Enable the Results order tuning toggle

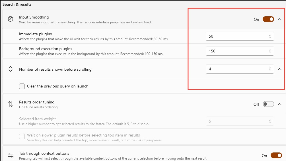pos(268,104)
